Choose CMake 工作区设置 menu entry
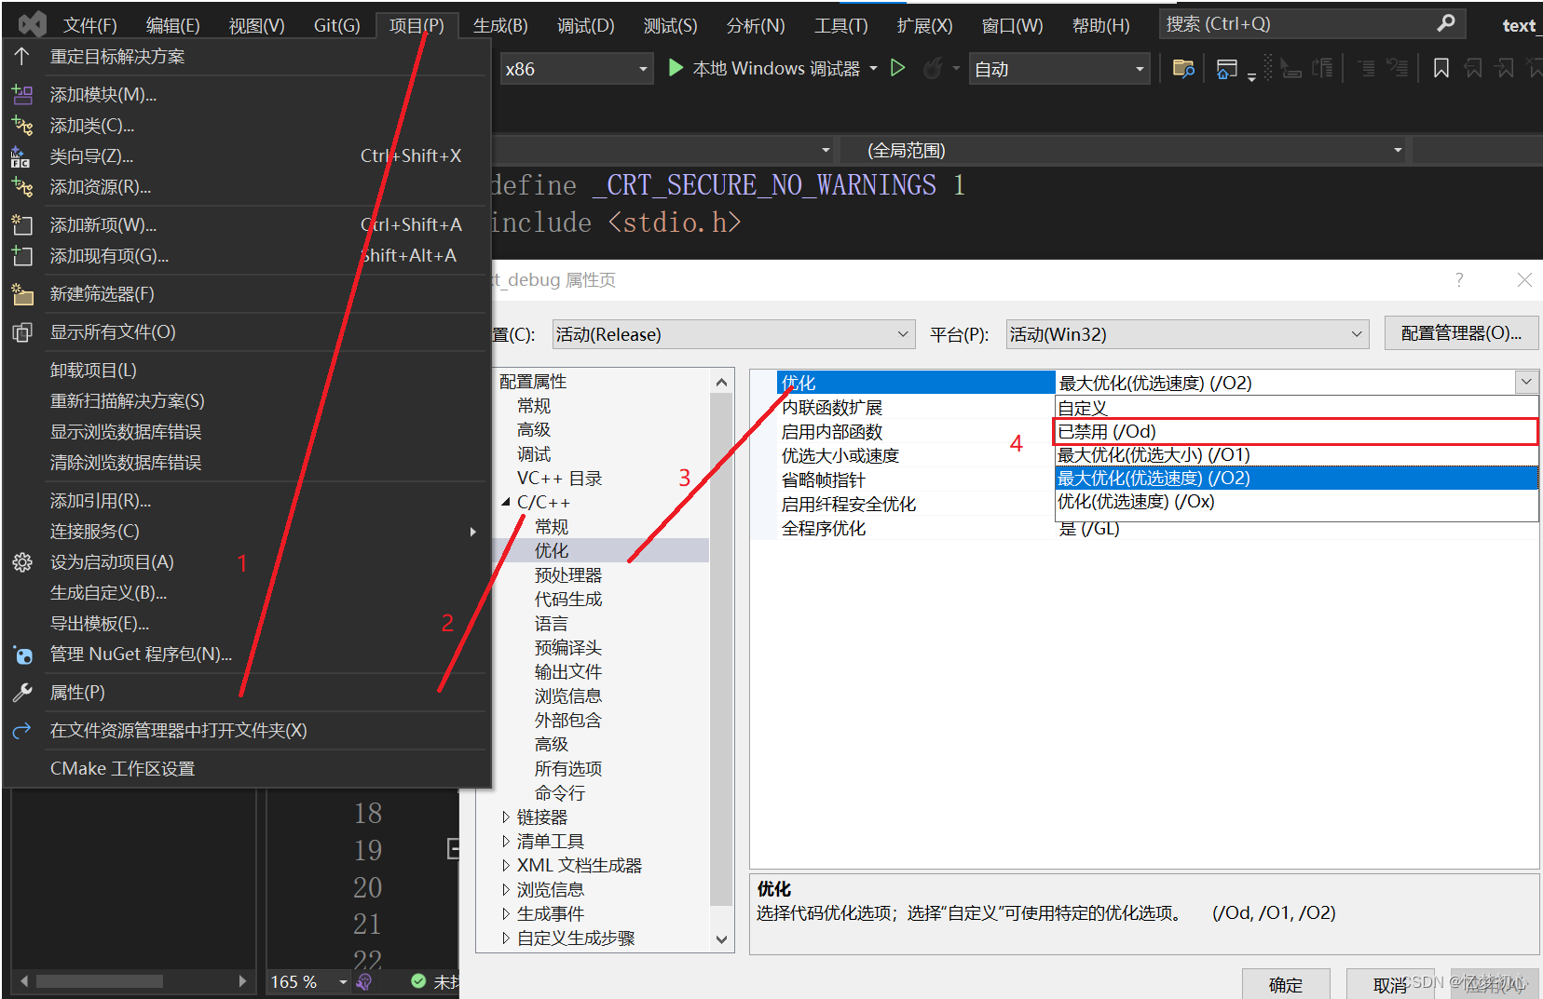This screenshot has width=1543, height=999. click(247, 769)
